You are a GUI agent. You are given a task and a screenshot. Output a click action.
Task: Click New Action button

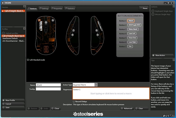(x=163, y=55)
